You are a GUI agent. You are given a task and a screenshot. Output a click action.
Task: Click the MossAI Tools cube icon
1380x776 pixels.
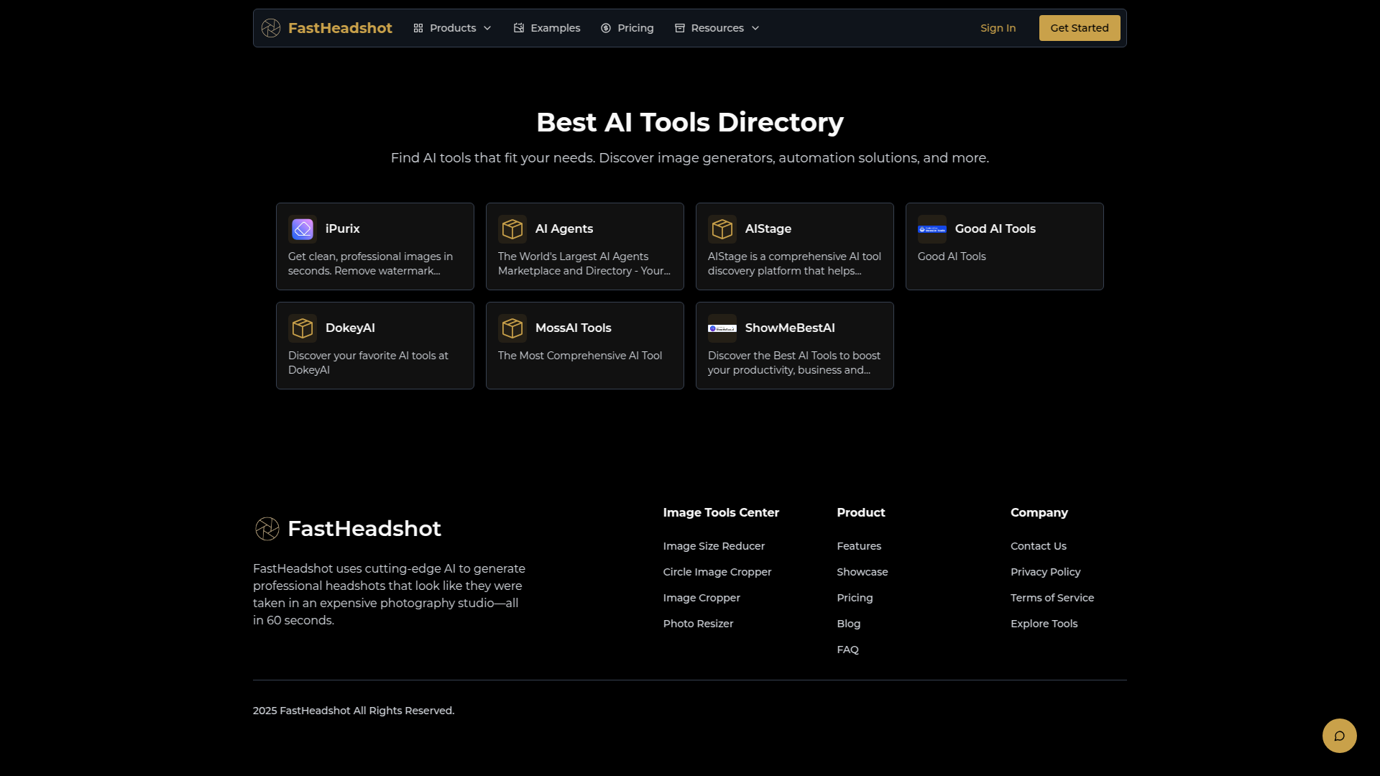512,328
